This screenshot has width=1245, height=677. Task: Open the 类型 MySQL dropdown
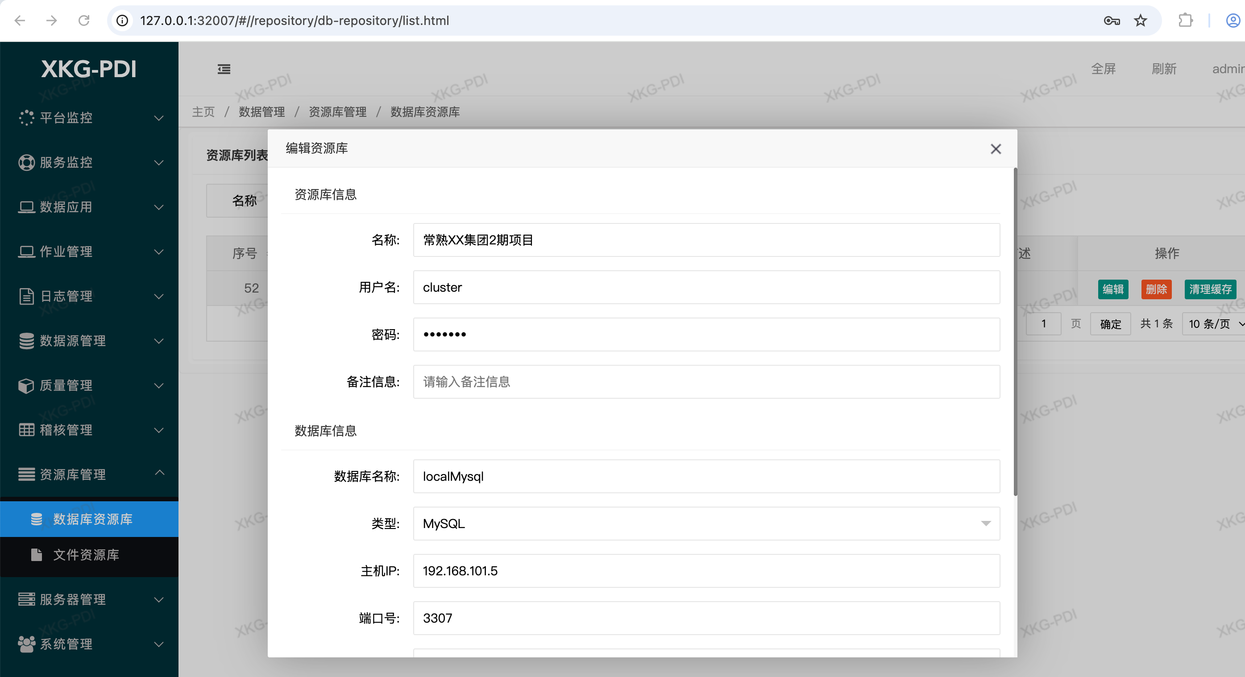(x=705, y=524)
